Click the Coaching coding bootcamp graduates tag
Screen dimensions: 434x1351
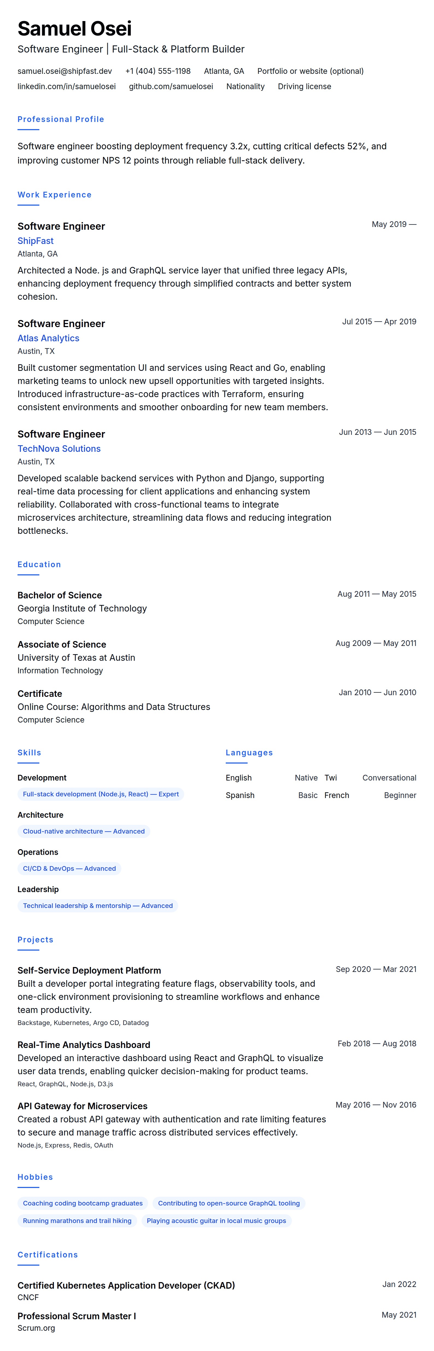(83, 1203)
